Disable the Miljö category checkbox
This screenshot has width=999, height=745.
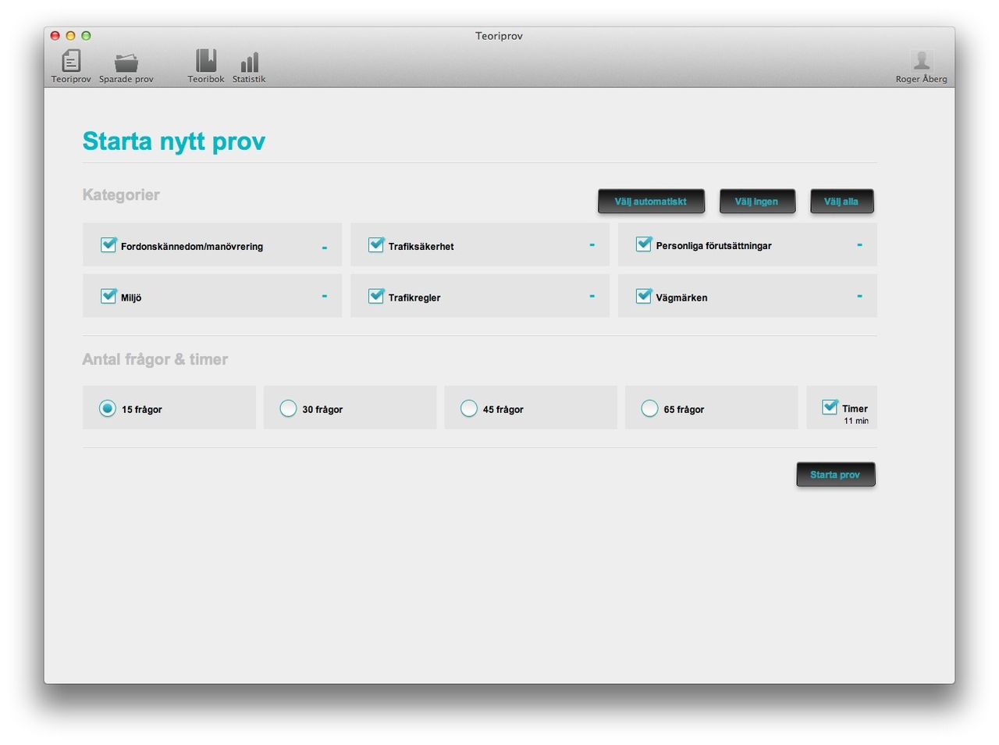(x=108, y=297)
